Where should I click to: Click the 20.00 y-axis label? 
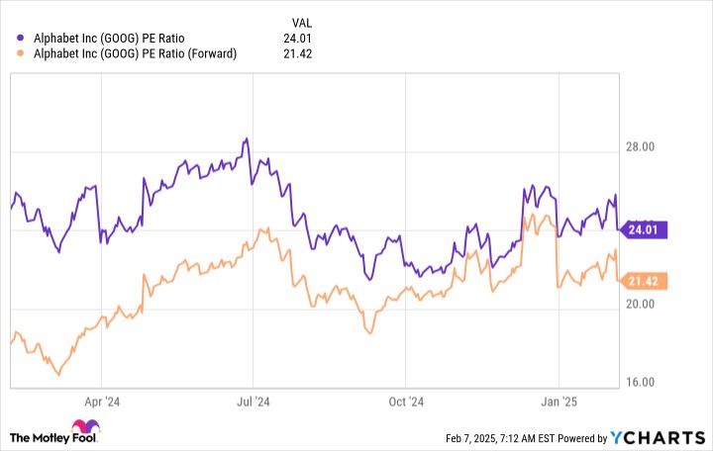(x=641, y=304)
